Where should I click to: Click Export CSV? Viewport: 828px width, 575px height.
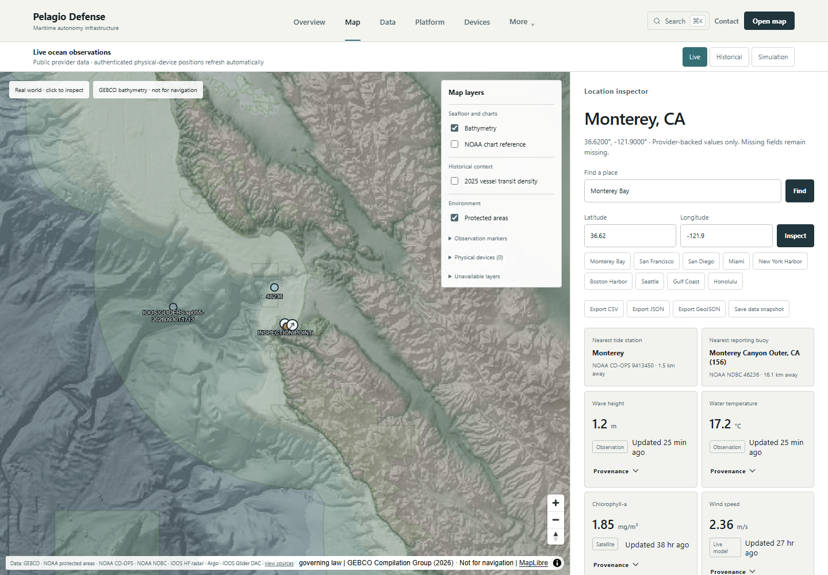604,309
